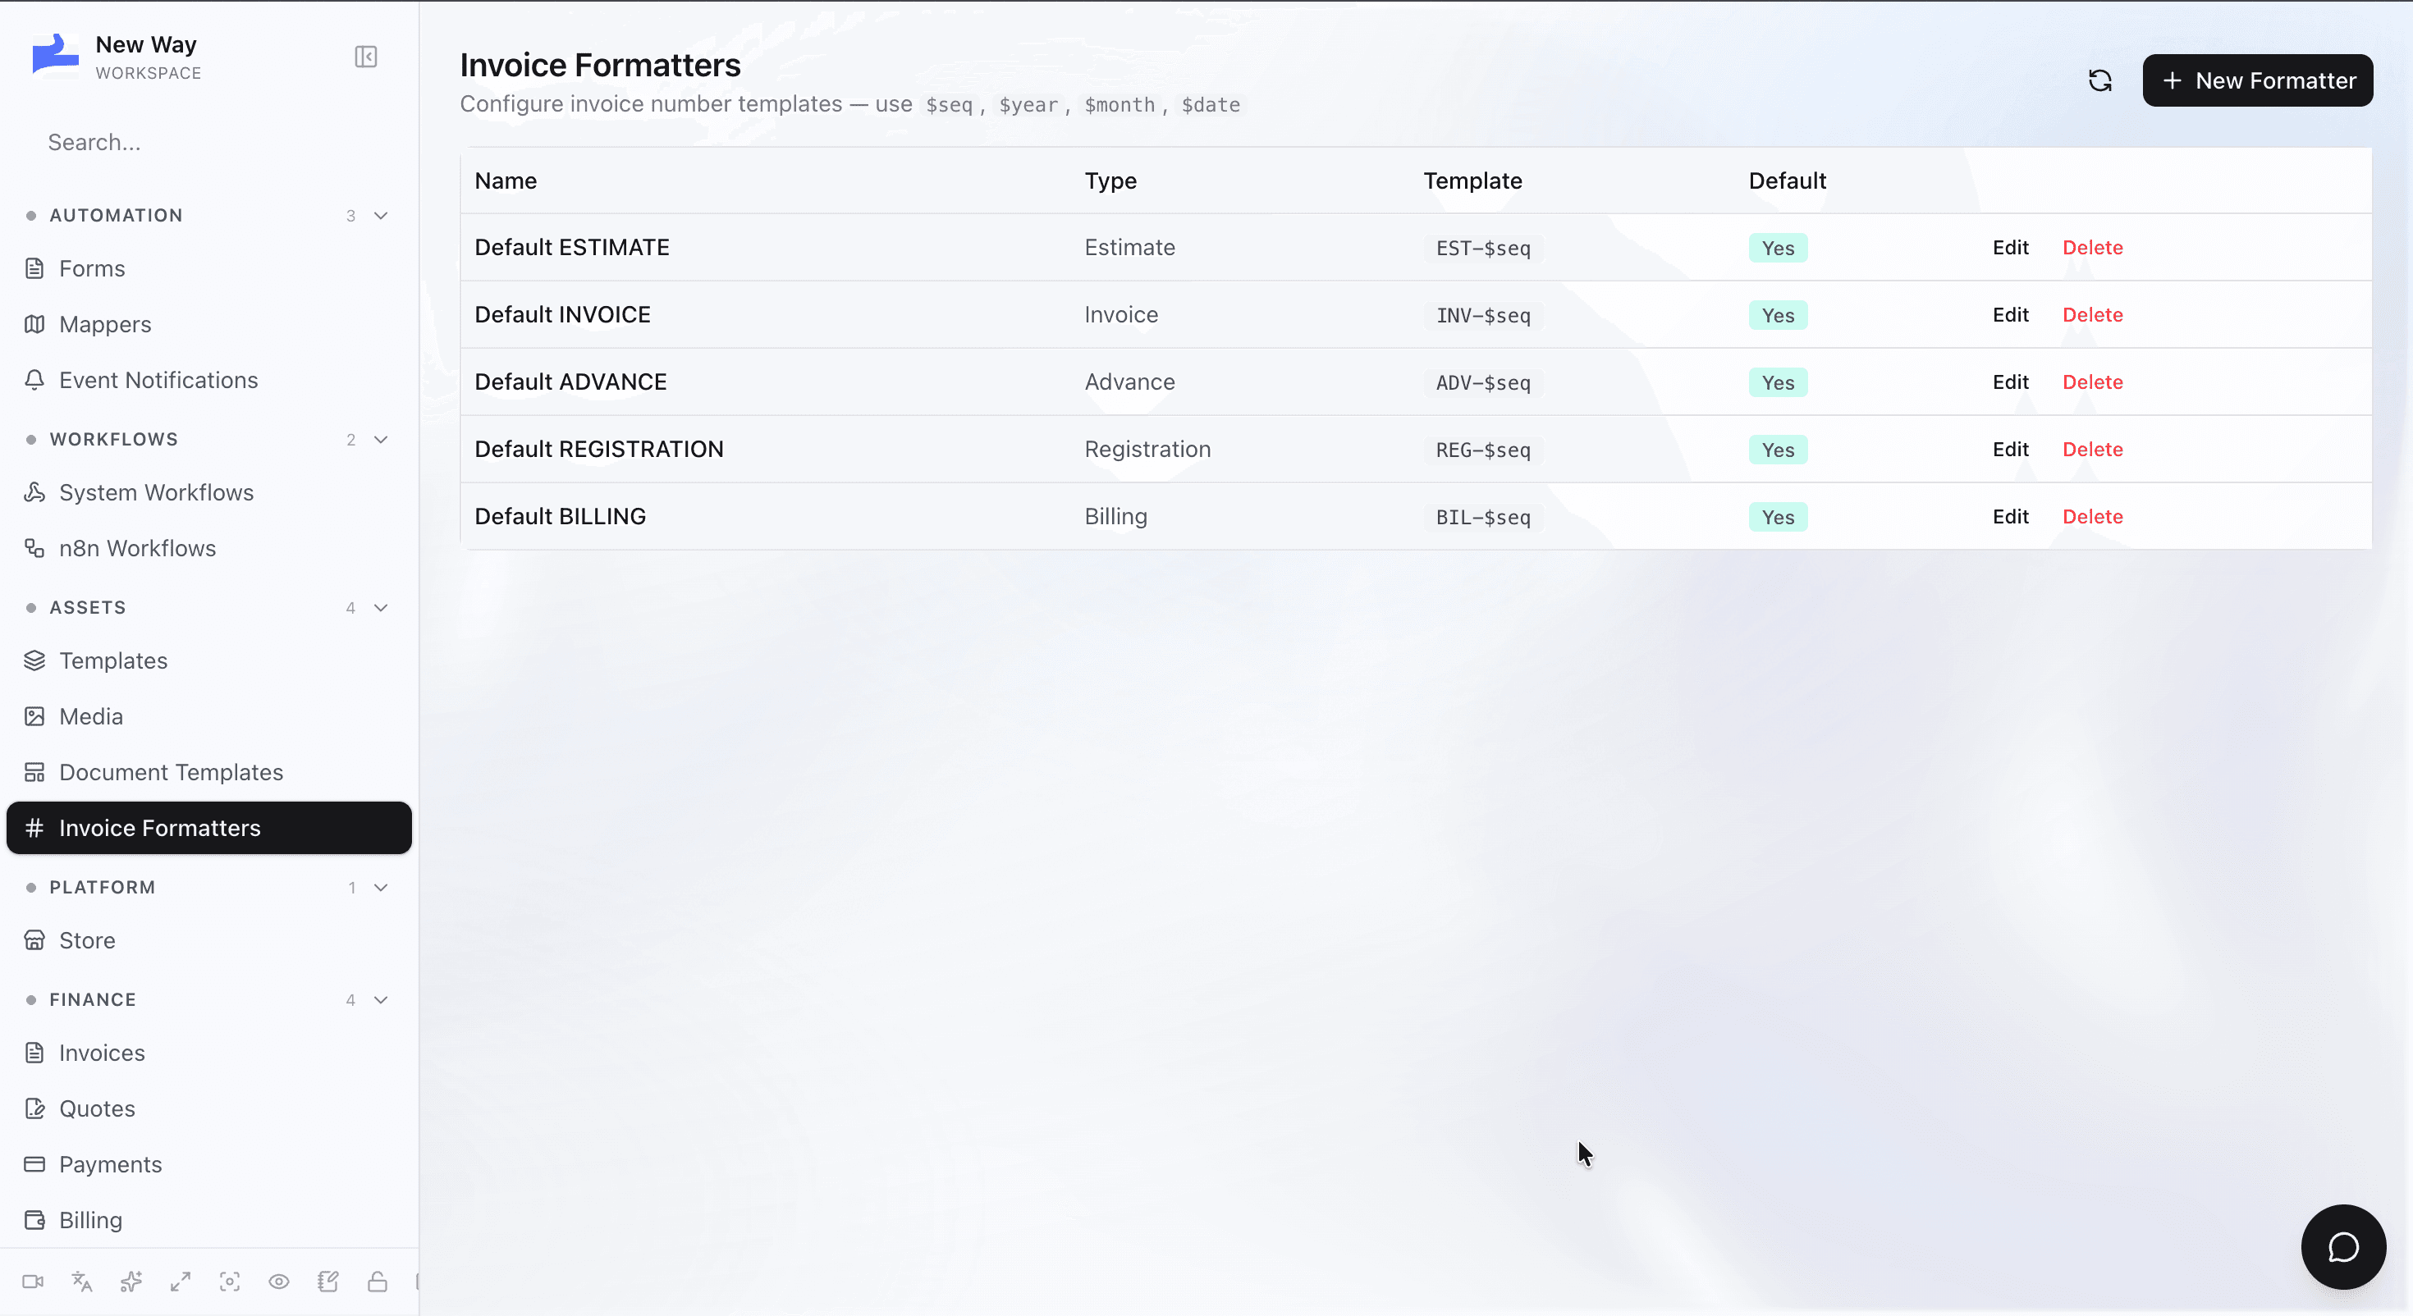Open System Workflows page
2413x1316 pixels.
(209, 493)
